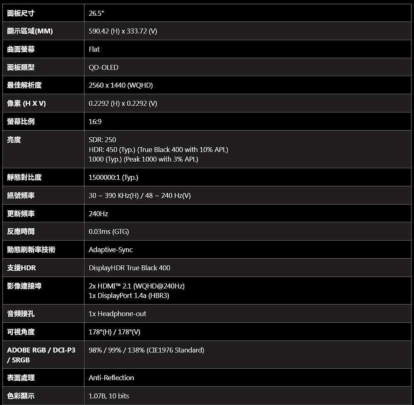Screen dimensions: 414x405
Task: Click the SDR: 250 brightness line
Action: tap(103, 140)
